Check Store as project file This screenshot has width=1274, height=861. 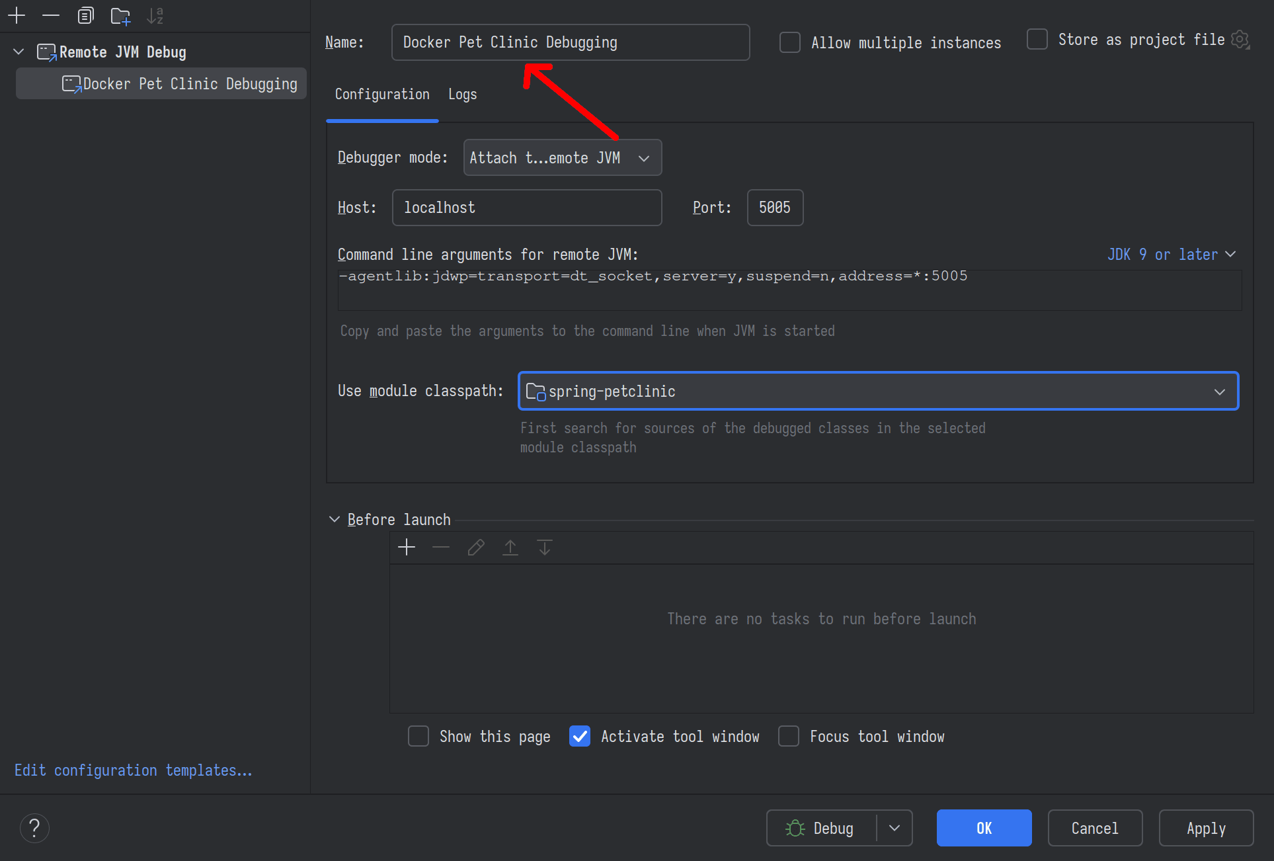[1037, 39]
